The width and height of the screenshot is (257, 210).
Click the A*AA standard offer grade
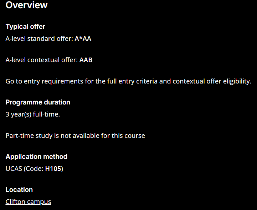[83, 39]
